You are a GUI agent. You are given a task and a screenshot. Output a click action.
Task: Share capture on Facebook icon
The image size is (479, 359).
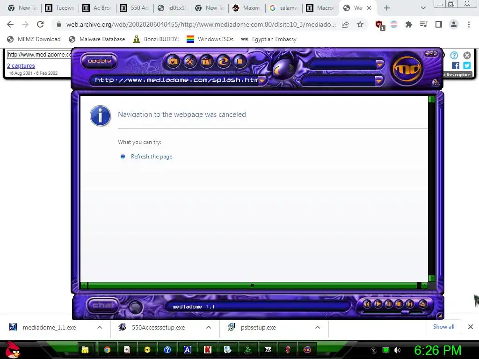pyautogui.click(x=456, y=65)
